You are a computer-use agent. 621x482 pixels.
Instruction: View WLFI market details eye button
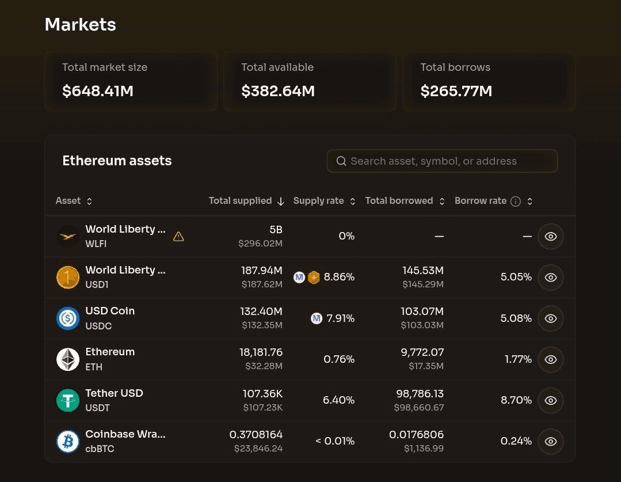pos(551,237)
